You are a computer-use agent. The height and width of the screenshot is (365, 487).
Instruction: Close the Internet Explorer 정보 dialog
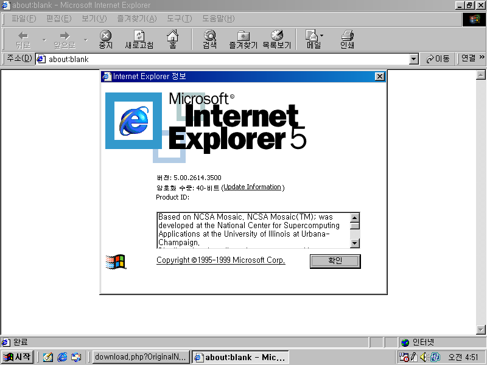(x=379, y=77)
